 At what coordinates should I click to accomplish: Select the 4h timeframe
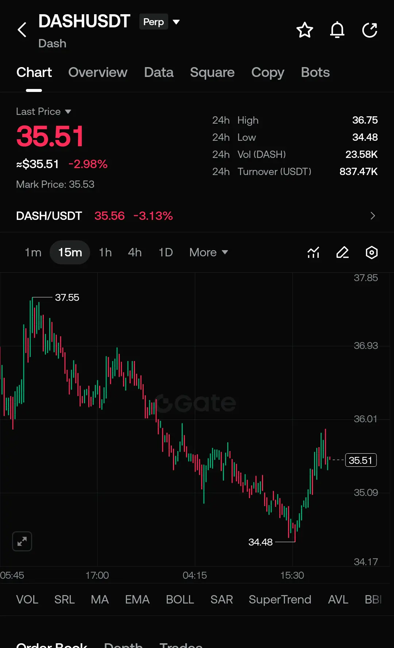point(135,252)
